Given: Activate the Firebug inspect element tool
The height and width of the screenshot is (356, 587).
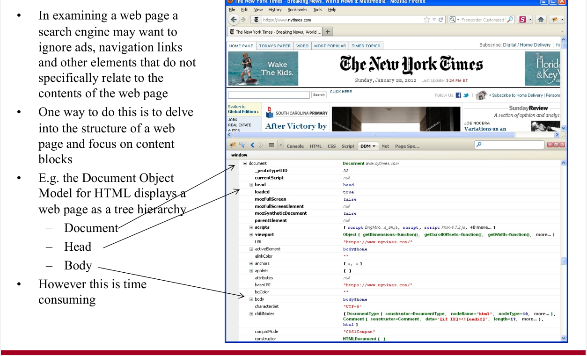Looking at the screenshot, I should click(x=242, y=145).
